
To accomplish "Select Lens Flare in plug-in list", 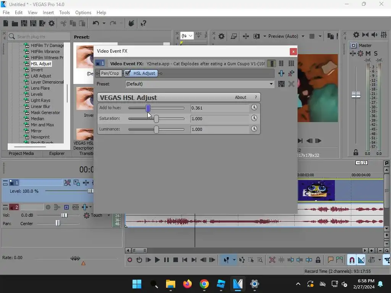I will (40, 88).
